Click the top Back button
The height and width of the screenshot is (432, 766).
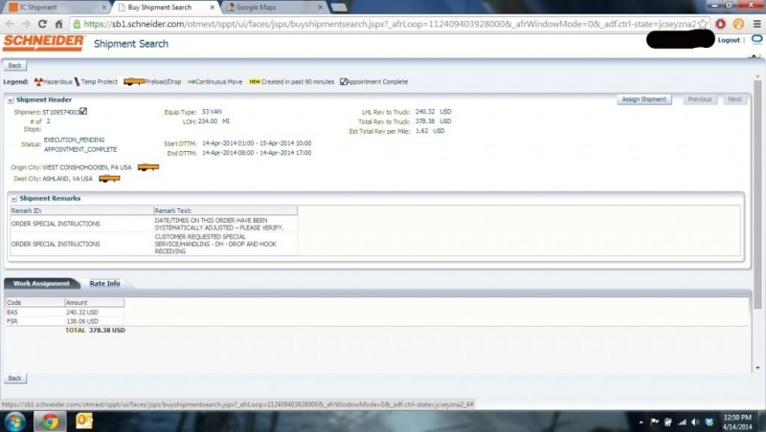[x=14, y=65]
